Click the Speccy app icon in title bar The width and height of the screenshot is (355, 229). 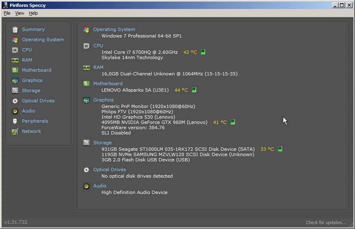5,5
